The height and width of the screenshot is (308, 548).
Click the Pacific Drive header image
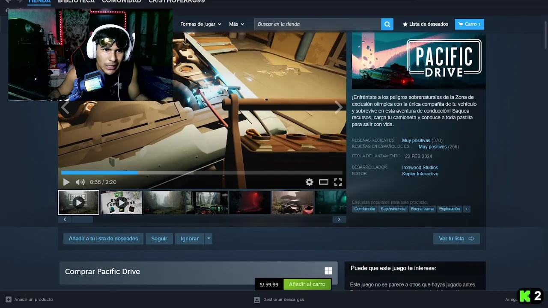419,61
